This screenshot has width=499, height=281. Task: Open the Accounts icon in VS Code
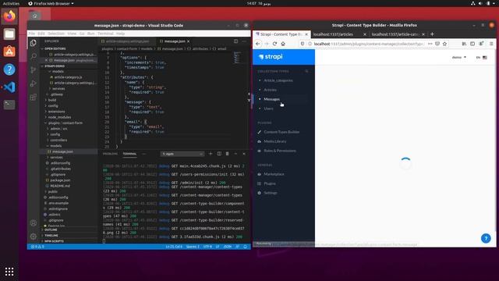tap(33, 223)
